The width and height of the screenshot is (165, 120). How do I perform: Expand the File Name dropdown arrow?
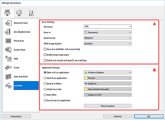pyautogui.click(x=130, y=26)
